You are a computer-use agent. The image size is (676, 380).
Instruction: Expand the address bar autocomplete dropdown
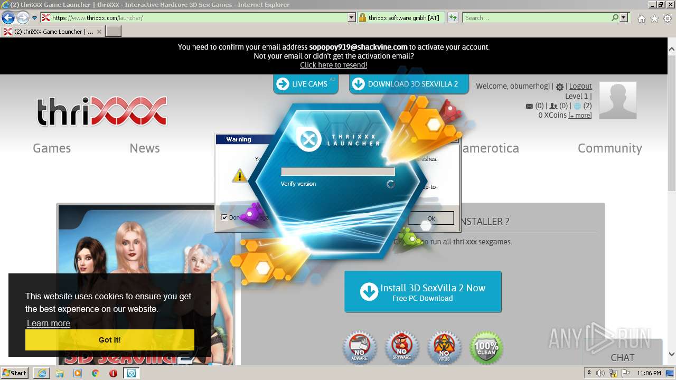pos(352,17)
